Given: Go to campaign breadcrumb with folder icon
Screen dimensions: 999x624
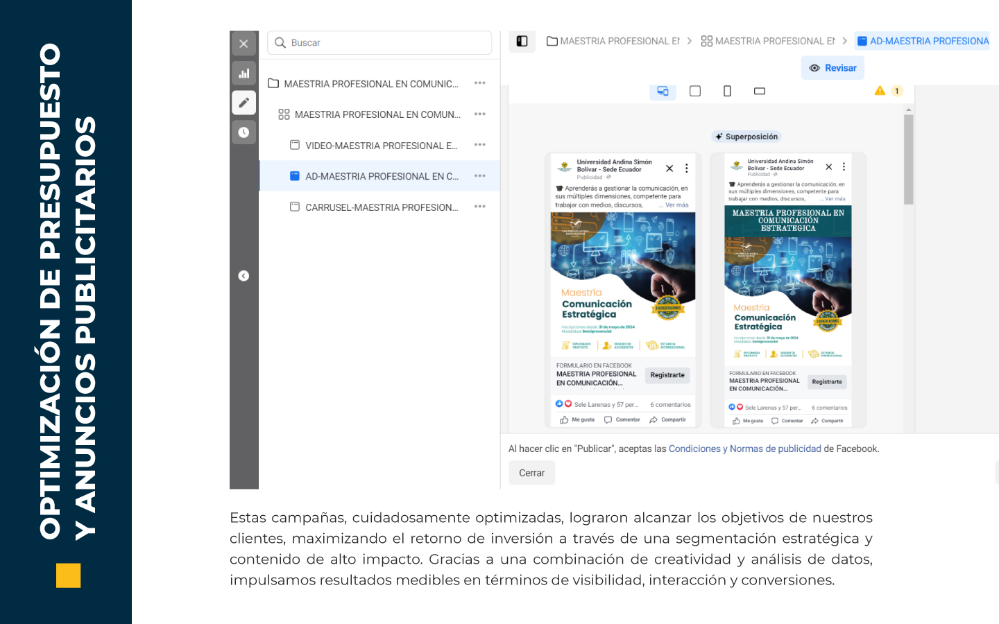Looking at the screenshot, I should (x=613, y=42).
